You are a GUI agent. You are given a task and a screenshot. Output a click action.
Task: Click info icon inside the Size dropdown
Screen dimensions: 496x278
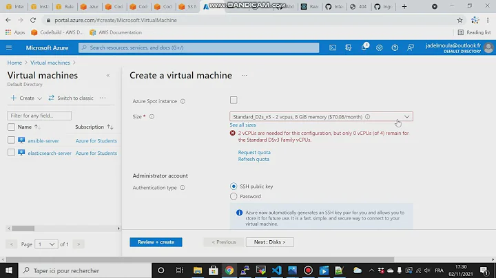368,116
